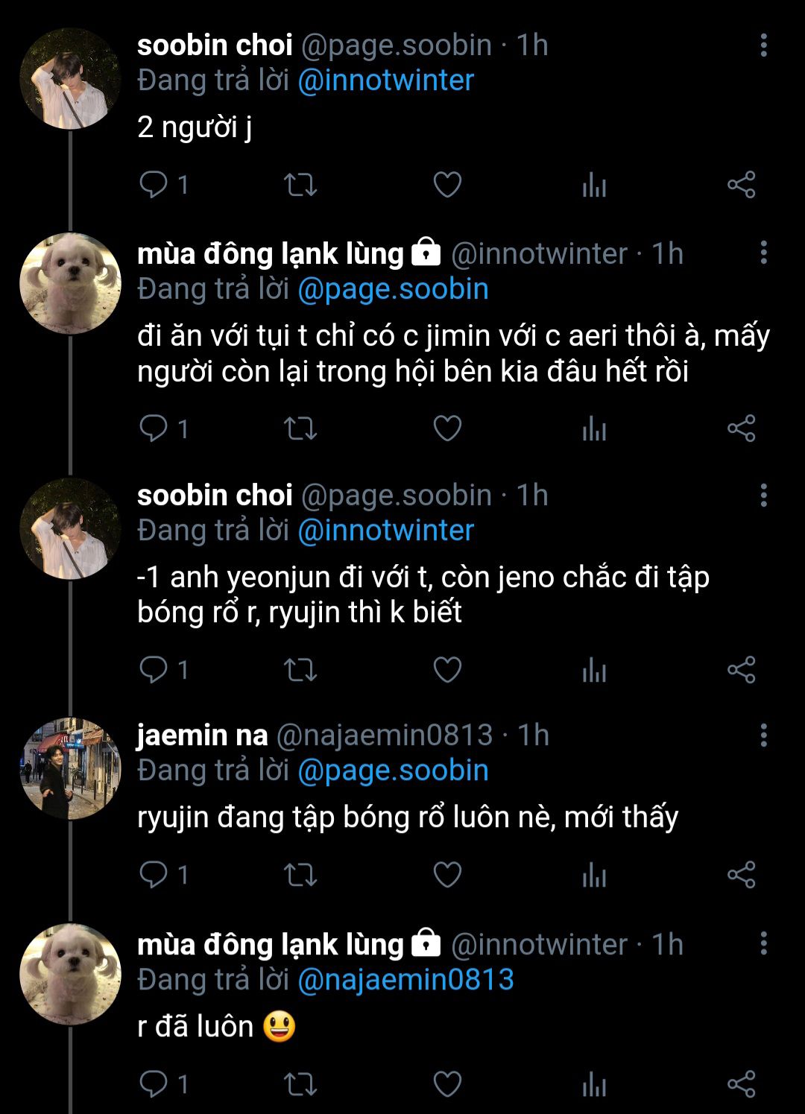Open jaemin na's display name
The width and height of the screenshot is (805, 1114).
tap(202, 735)
